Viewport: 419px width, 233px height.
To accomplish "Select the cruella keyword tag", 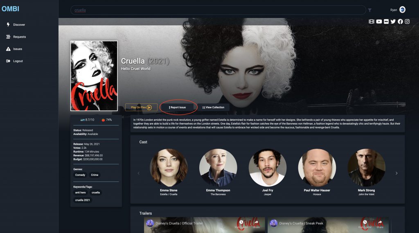I will pos(96,193).
